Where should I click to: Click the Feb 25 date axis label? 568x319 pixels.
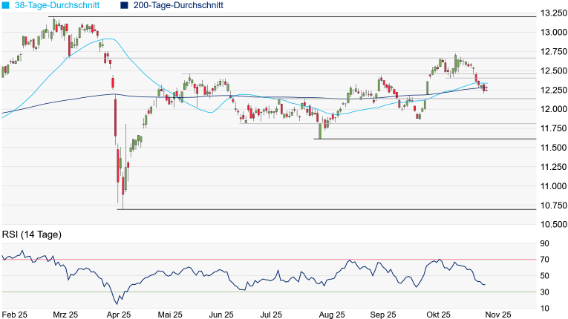13,314
